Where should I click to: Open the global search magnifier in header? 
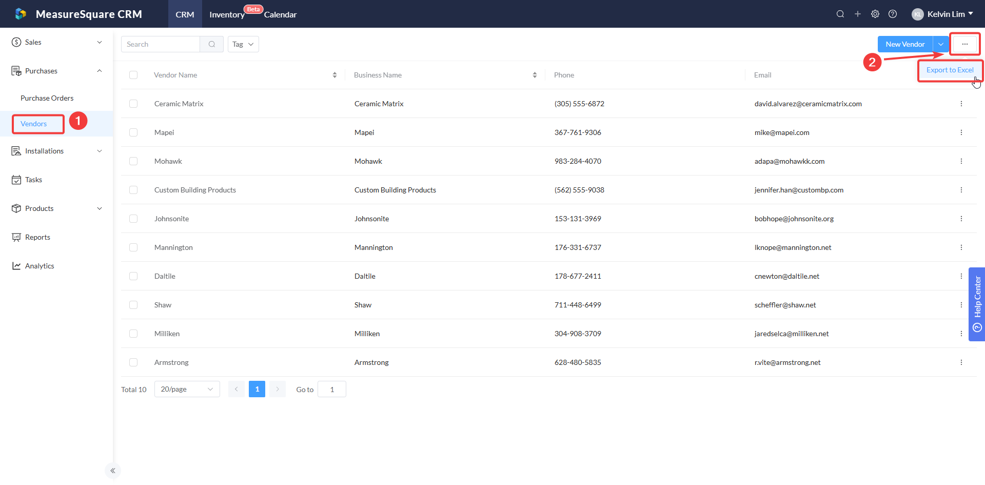click(840, 14)
